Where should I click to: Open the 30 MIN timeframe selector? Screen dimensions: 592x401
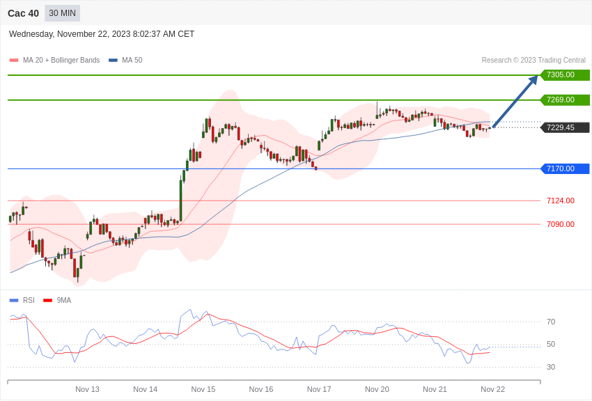[62, 13]
